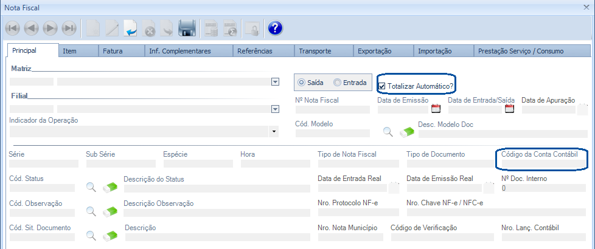Uncheck Totalizar Automático checkbox
Image resolution: width=595 pixels, height=249 pixels.
[x=382, y=86]
